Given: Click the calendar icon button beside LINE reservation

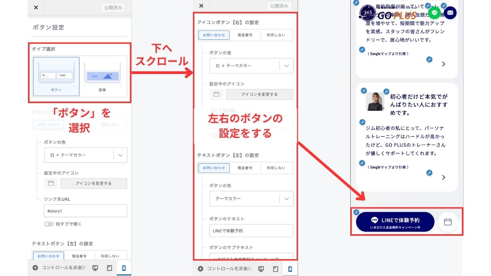Looking at the screenshot, I should point(448,222).
